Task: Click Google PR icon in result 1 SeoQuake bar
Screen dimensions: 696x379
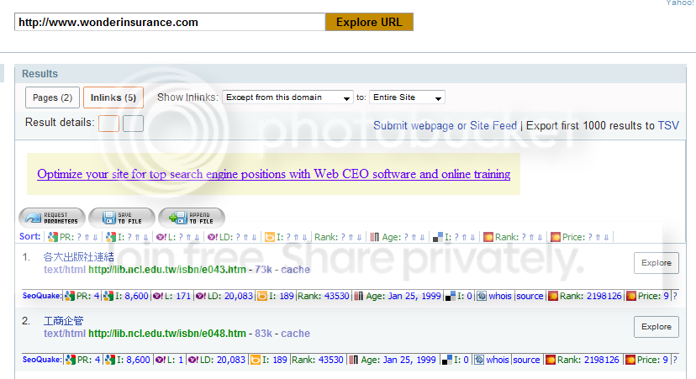Action: [70, 296]
